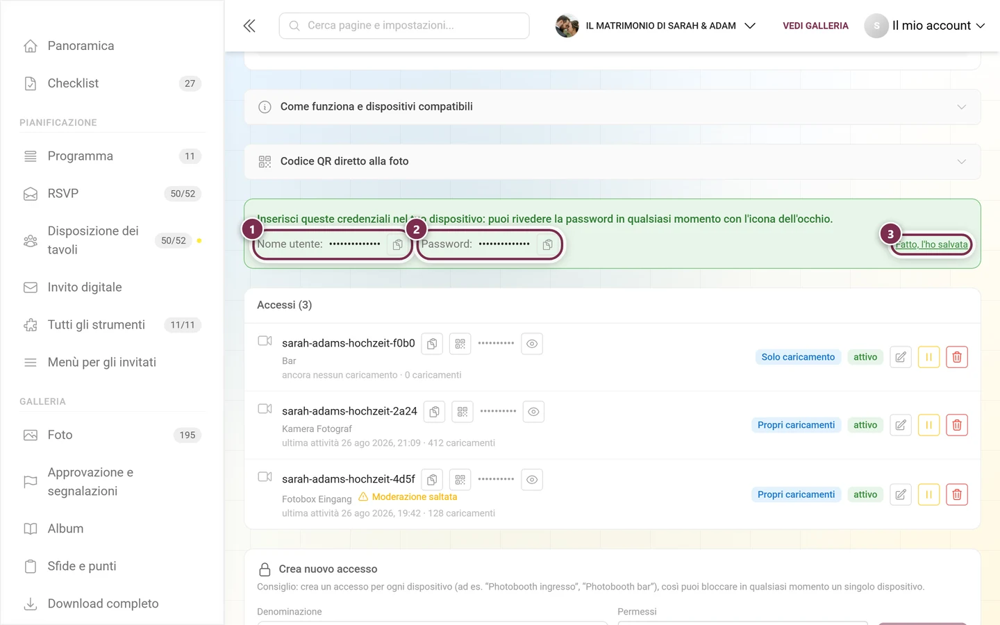Open Programma in the sidebar
This screenshot has width=1000, height=625.
tap(112, 156)
